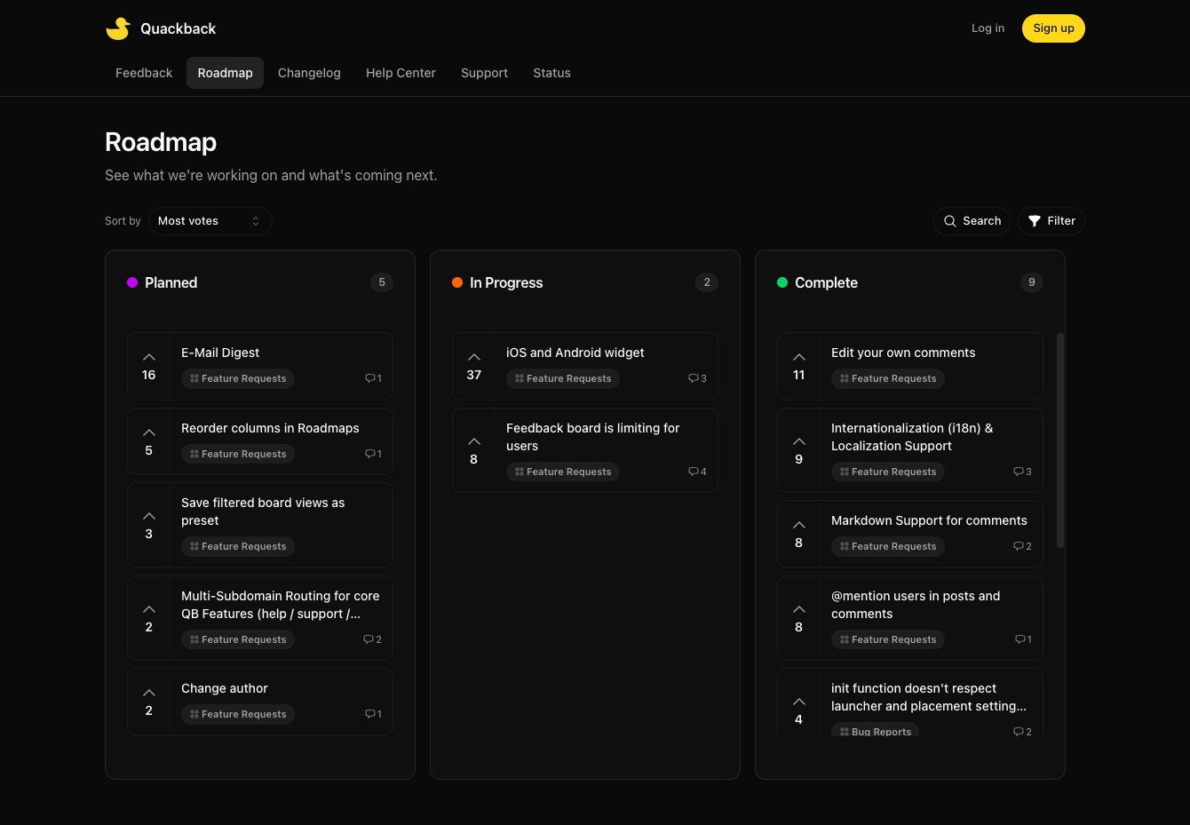Open the E-Mail Digest post title

tap(220, 353)
